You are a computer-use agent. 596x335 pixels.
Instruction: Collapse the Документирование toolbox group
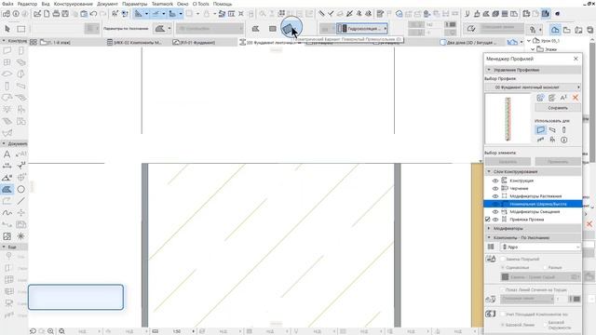(x=4, y=143)
